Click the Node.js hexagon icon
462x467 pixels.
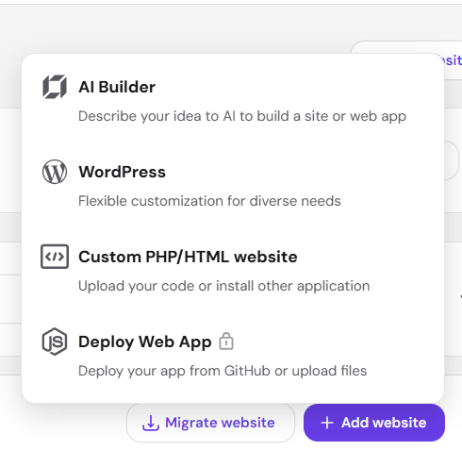55,342
